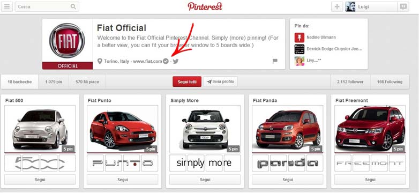Image resolution: width=419 pixels, height=193 pixels.
Task: Follow the Fiat 500 board
Action: 40,180
